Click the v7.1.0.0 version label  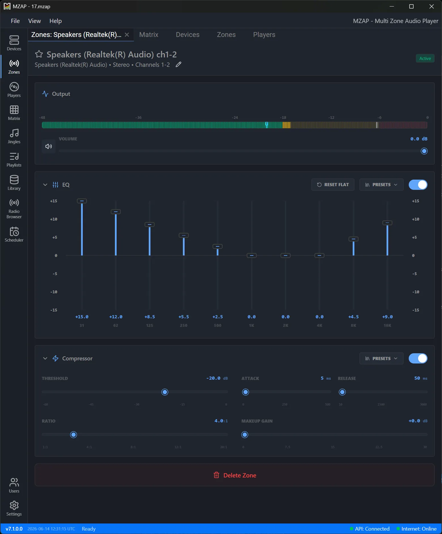tap(14, 529)
